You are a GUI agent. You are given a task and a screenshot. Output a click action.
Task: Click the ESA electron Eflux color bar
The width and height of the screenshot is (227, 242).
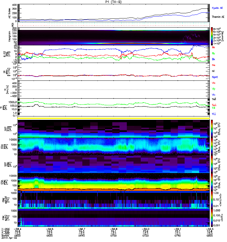point(212,182)
